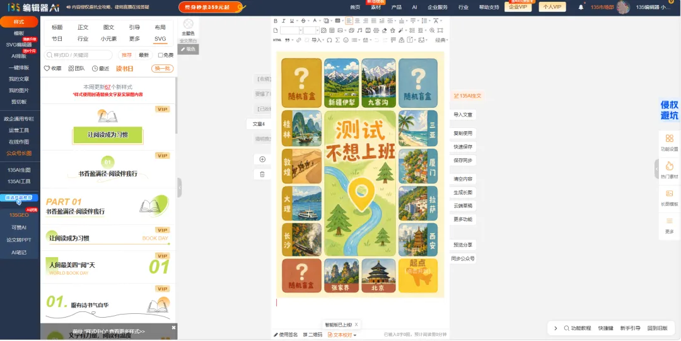Open the emoji smiley picker
This screenshot has width=681, height=341.
click(x=346, y=40)
